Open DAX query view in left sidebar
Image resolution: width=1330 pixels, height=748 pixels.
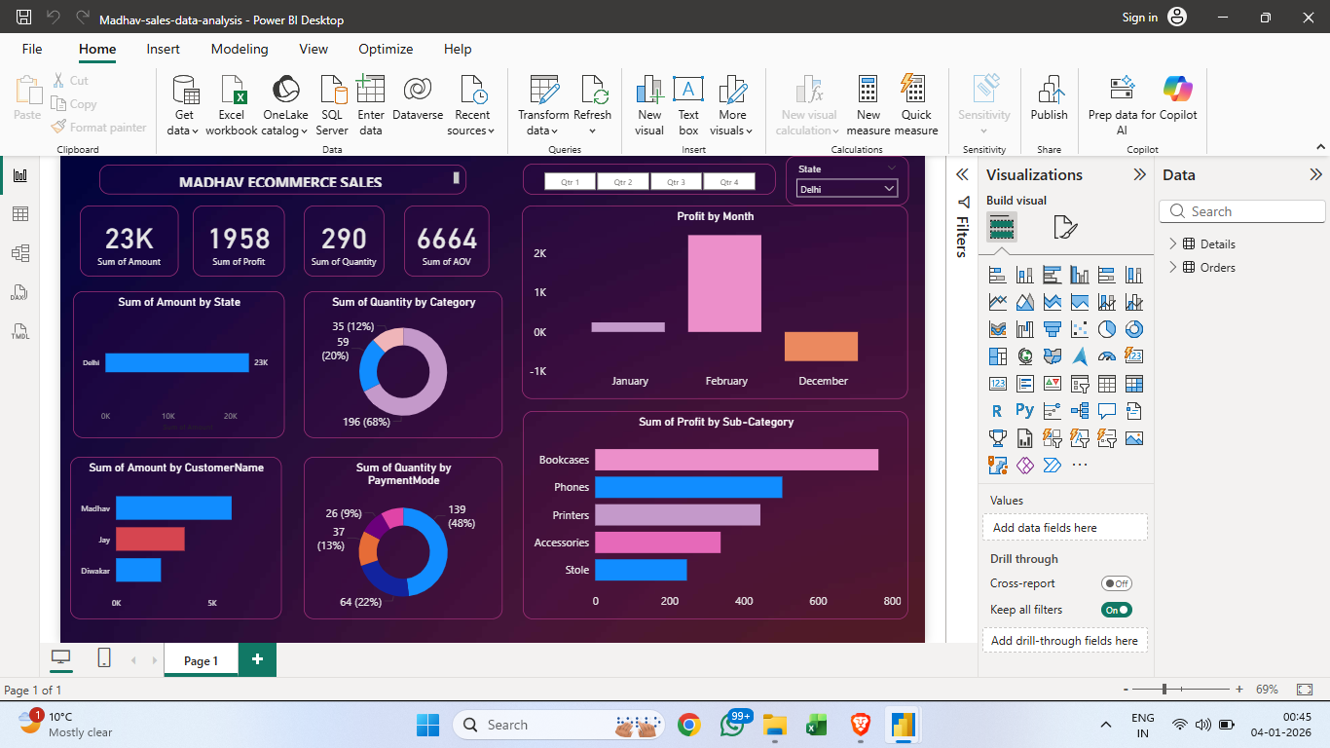coord(19,292)
